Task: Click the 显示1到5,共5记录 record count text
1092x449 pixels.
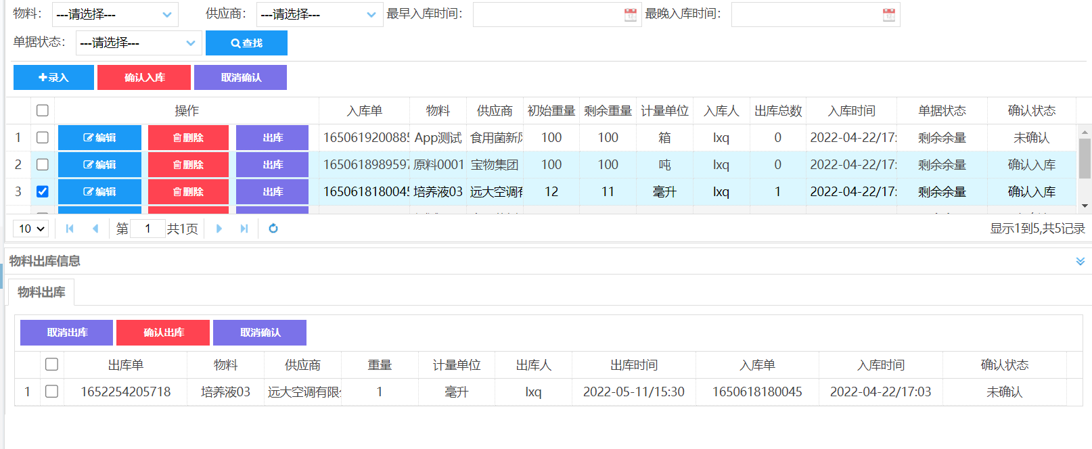Action: [x=1037, y=229]
